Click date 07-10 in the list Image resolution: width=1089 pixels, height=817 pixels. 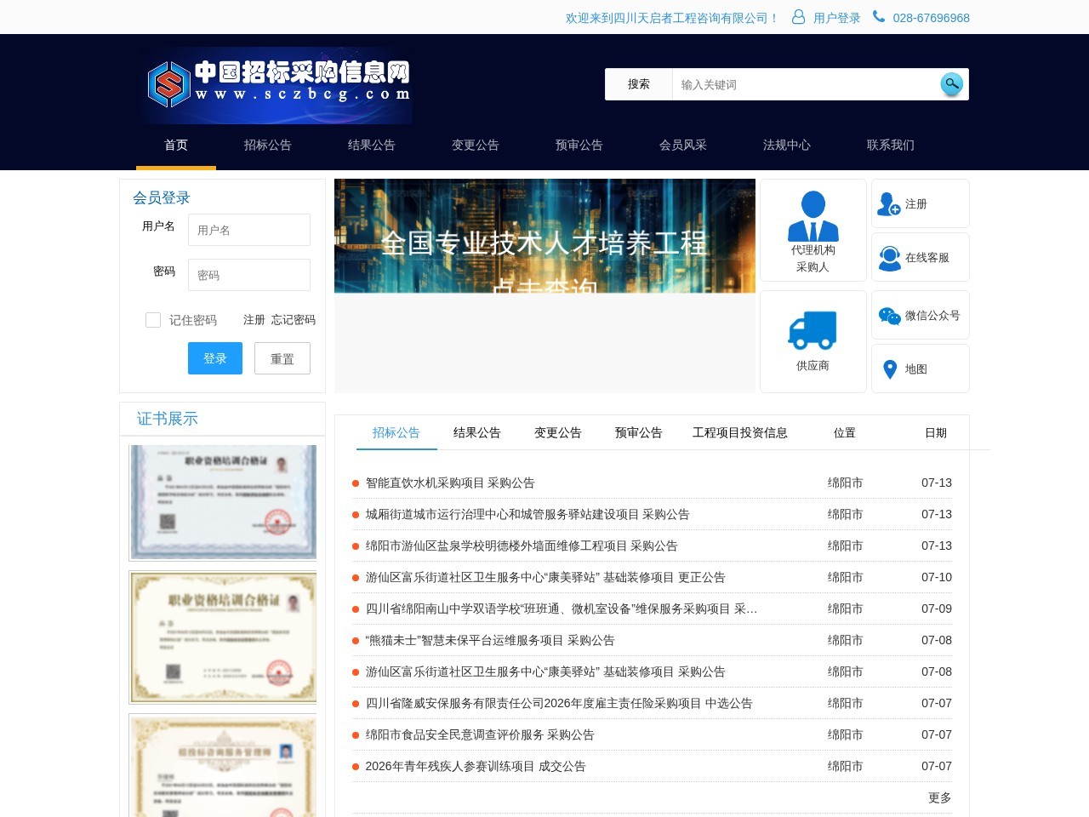(937, 577)
